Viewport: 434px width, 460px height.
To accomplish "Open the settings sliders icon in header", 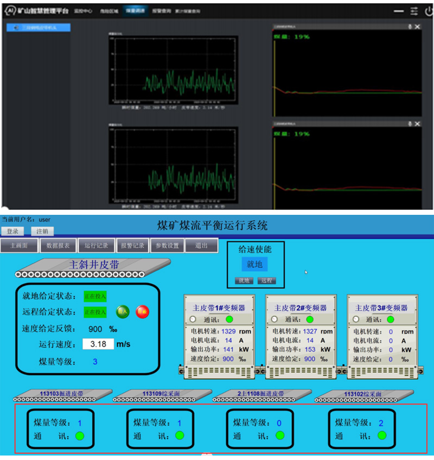I will click(x=414, y=11).
